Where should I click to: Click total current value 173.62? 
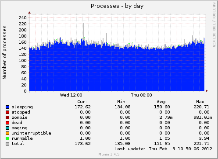(x=82, y=144)
